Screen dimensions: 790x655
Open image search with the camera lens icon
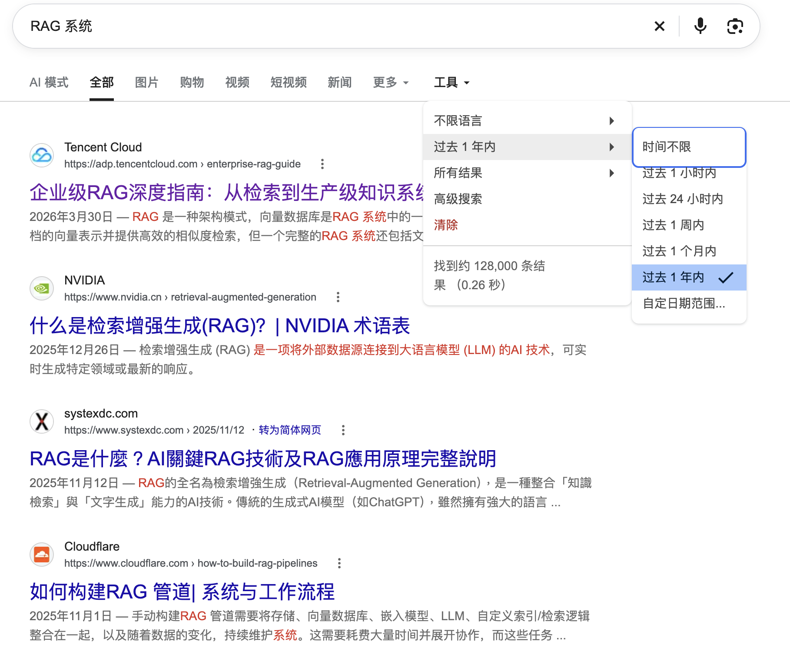(735, 27)
